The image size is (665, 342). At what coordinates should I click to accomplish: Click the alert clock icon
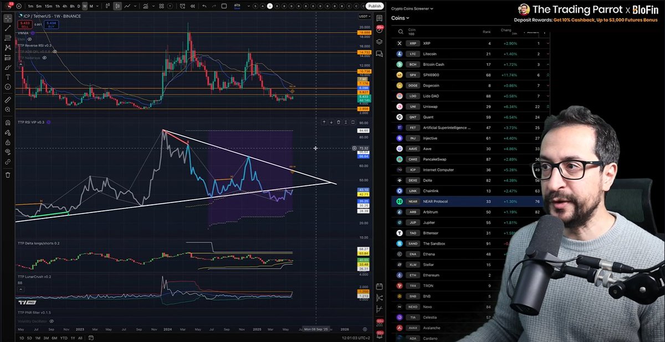pos(182,6)
